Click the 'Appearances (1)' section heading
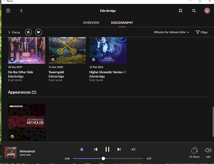214x164 pixels. [22, 92]
